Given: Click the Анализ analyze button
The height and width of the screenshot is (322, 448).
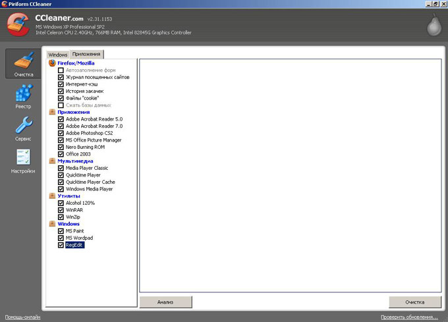Looking at the screenshot, I should (x=166, y=302).
